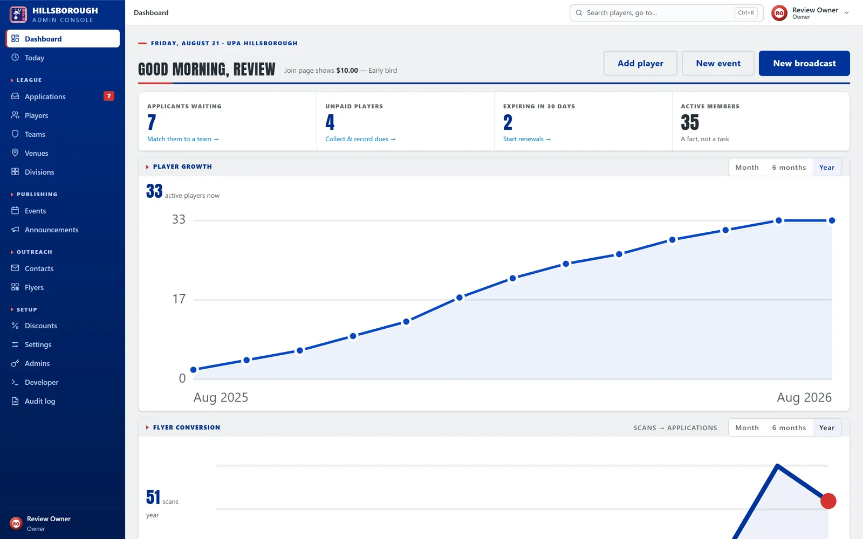Screen dimensions: 863x539
Task: Click the RO avatar in top bar
Action: click(x=779, y=13)
